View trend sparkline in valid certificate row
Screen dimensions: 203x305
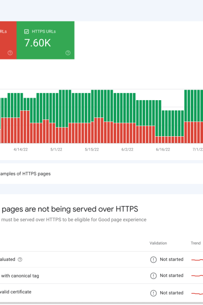[197, 293]
